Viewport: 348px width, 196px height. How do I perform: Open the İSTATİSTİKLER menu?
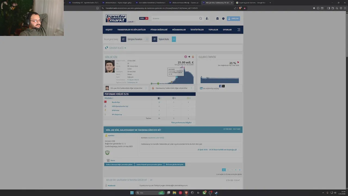(197, 30)
